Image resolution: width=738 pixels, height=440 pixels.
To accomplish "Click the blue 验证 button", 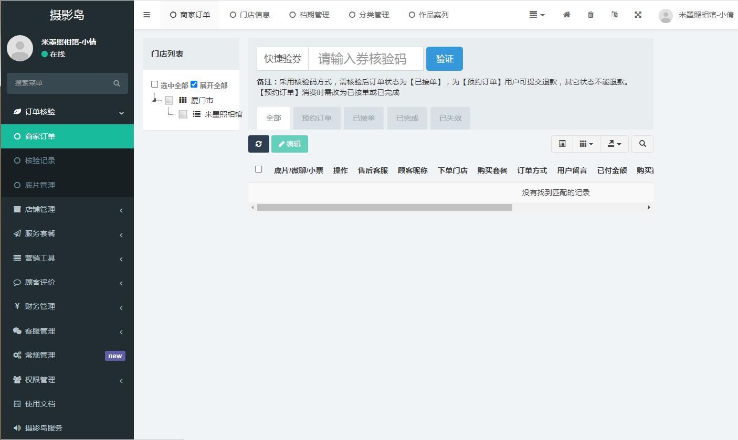I will point(444,59).
